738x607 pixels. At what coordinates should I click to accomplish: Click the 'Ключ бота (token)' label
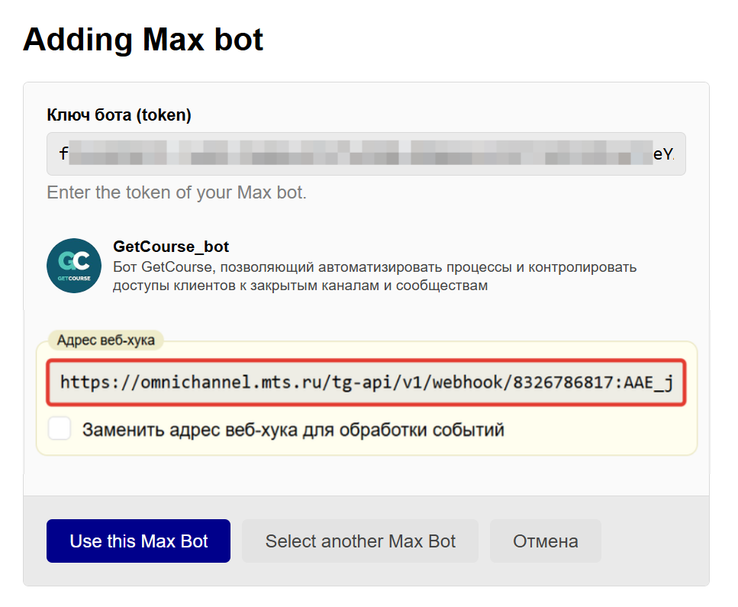(x=119, y=115)
